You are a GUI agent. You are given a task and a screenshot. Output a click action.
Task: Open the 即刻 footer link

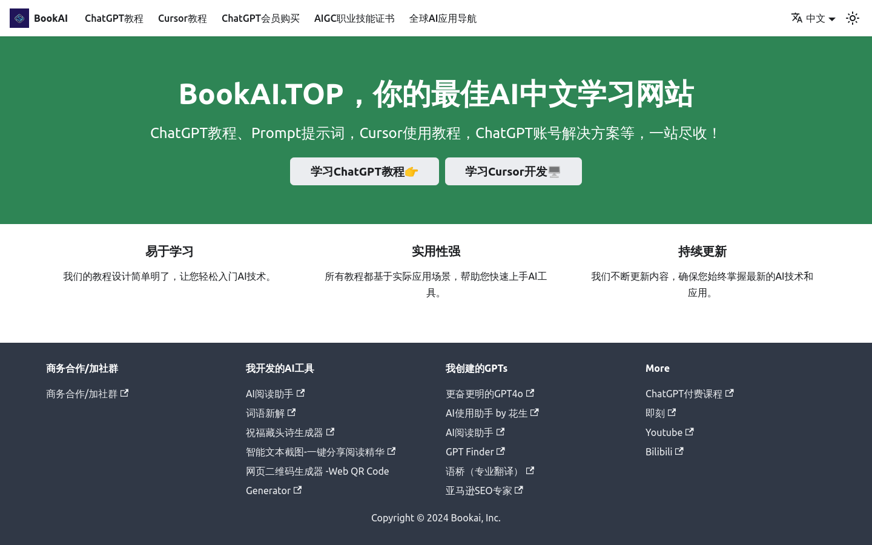[x=660, y=413]
